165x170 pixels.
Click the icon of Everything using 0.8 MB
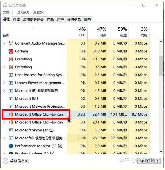tap(11, 67)
